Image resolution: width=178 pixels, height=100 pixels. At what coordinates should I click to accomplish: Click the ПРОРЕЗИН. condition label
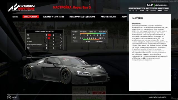pyautogui.click(x=83, y=32)
